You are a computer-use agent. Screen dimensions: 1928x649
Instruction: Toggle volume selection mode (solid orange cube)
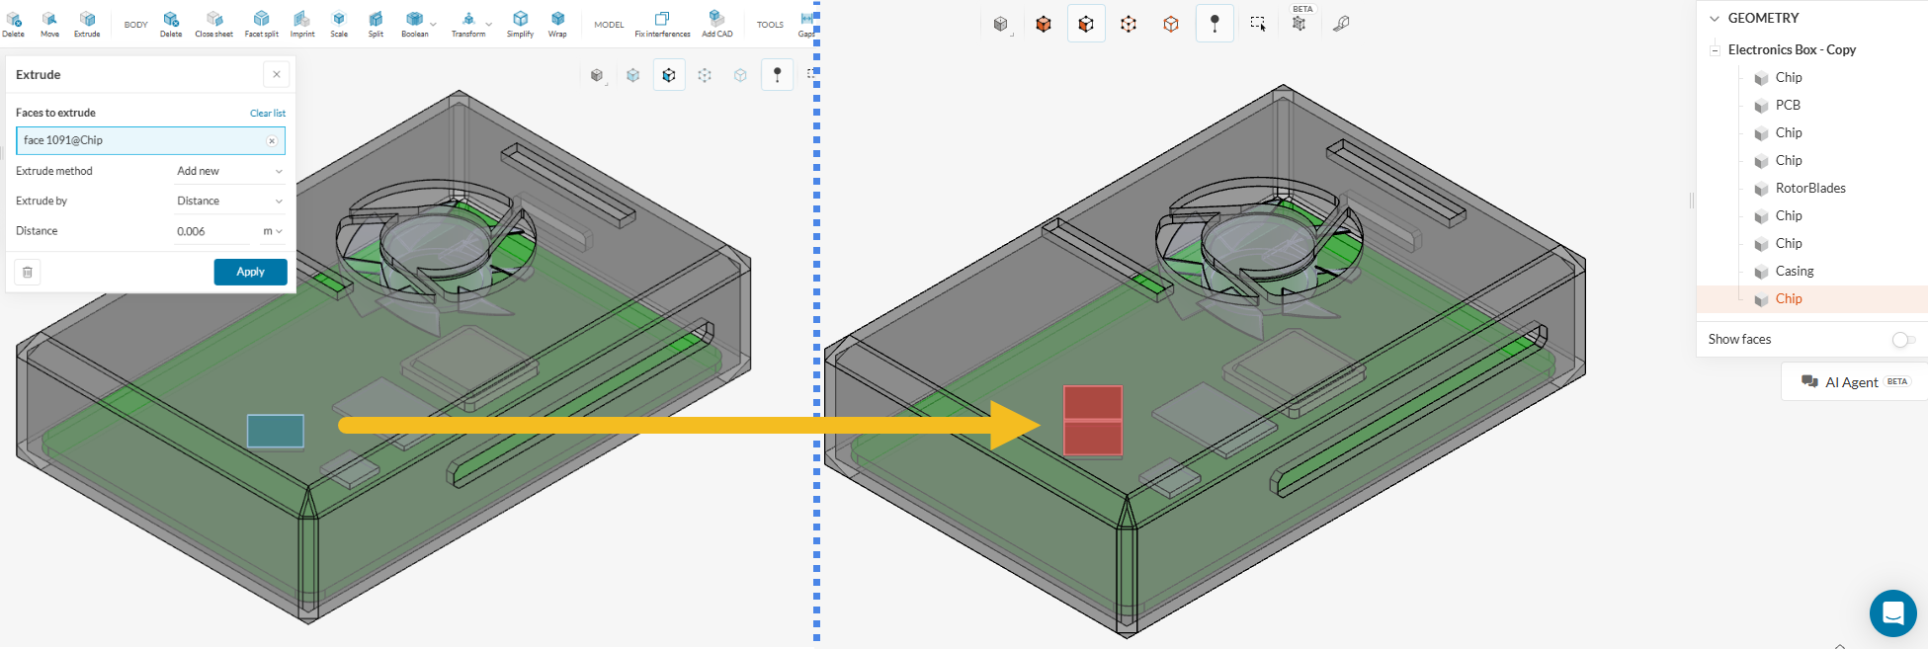[1044, 24]
